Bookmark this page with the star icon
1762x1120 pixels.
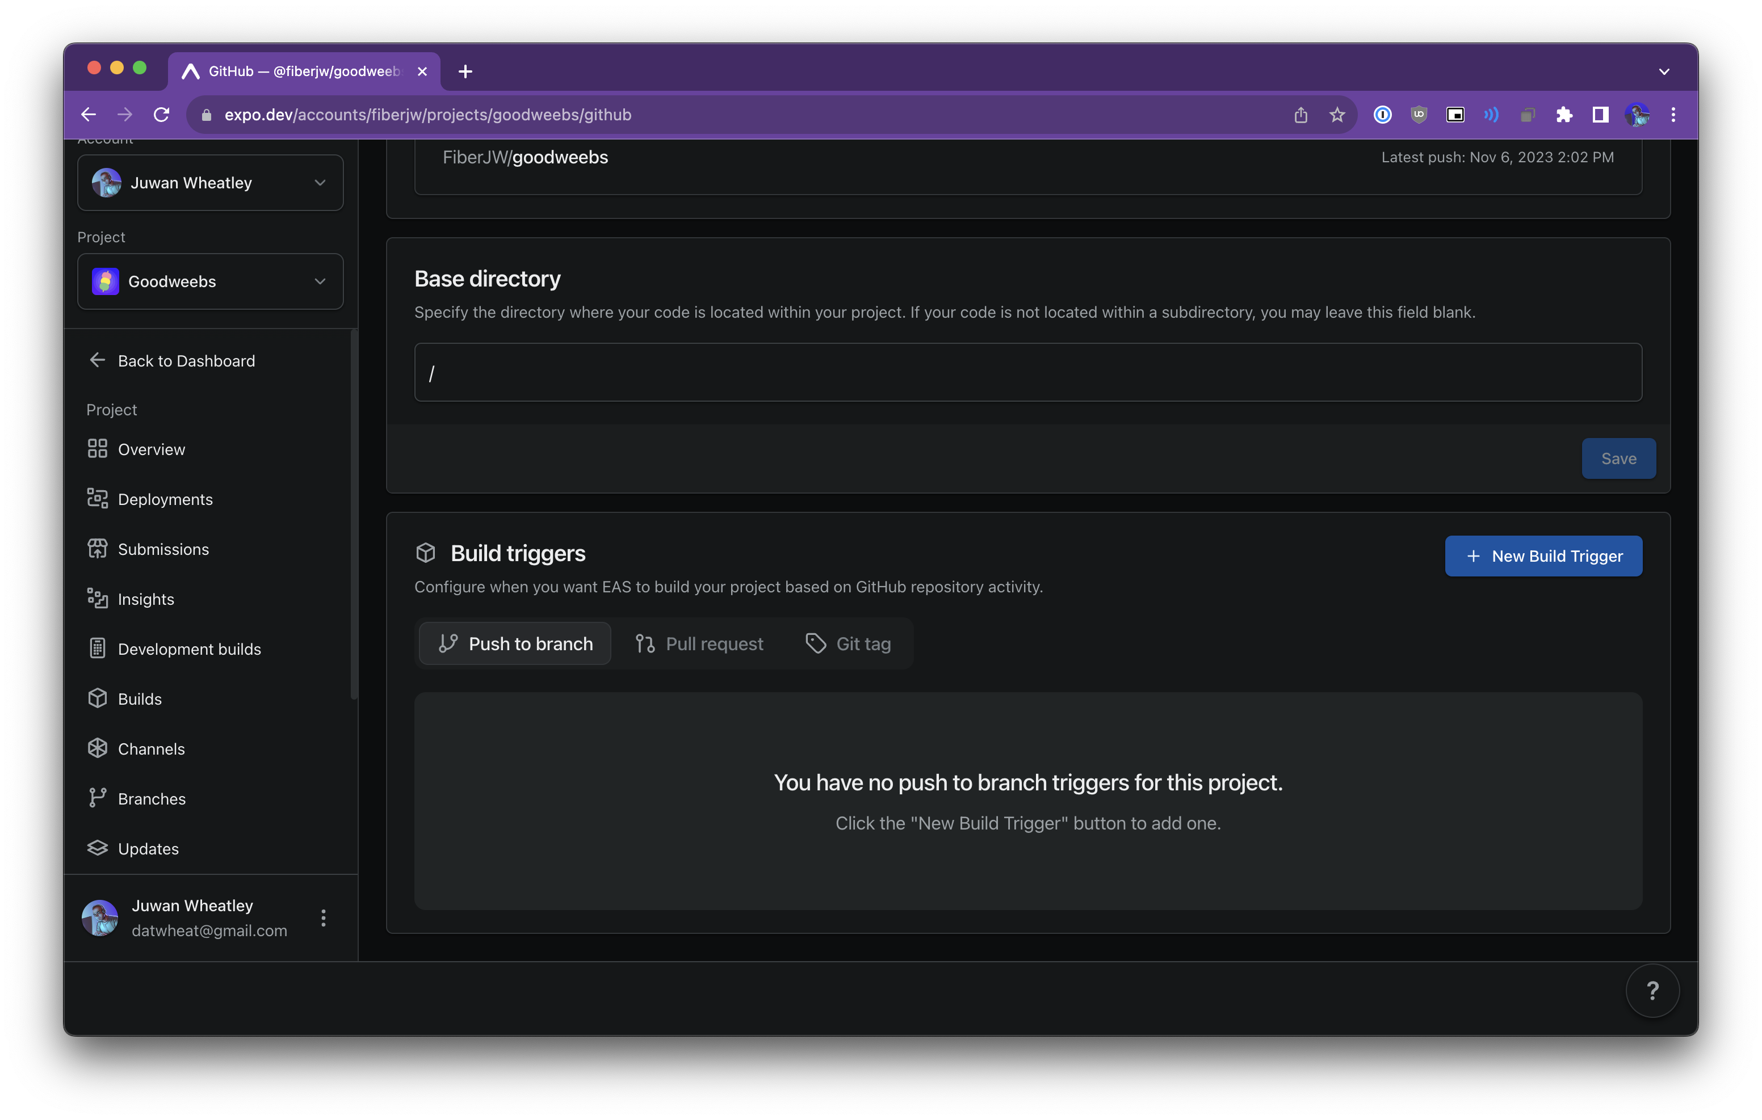coord(1337,115)
